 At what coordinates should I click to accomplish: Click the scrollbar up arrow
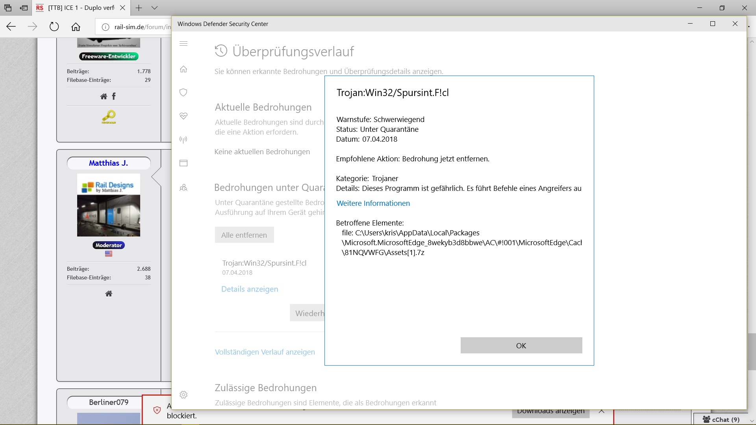point(752,41)
